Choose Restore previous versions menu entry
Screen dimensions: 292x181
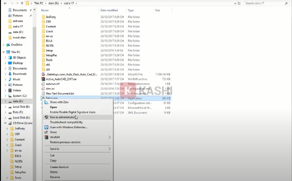[65, 142]
